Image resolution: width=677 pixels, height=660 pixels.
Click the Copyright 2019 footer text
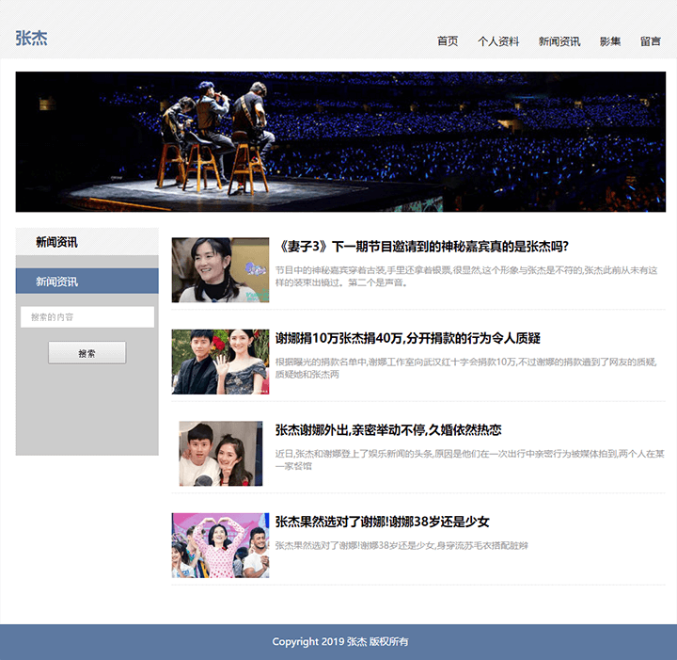[x=340, y=641]
